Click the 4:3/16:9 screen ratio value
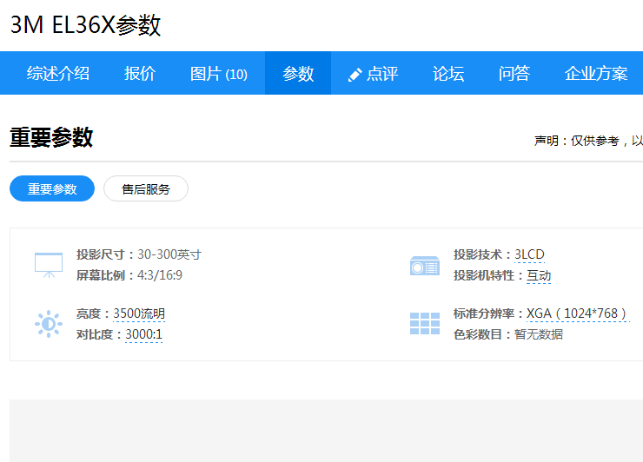643x462 pixels. 160,275
